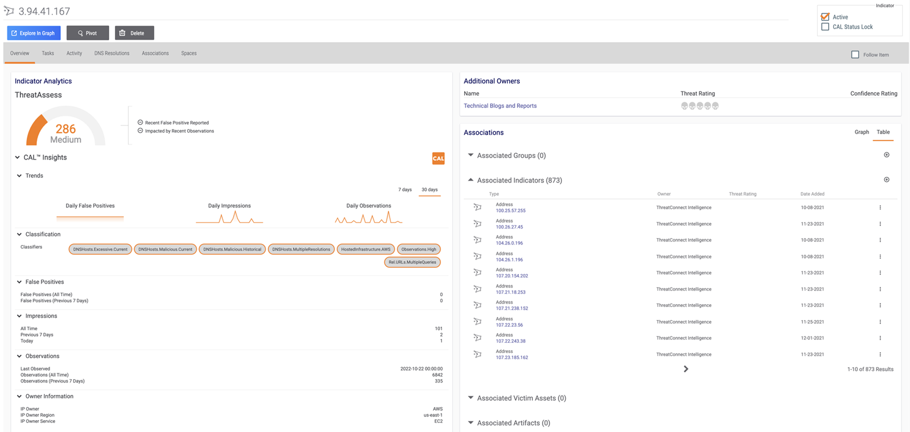Open row menu for 107.21.18.253
The width and height of the screenshot is (910, 432).
tap(880, 289)
